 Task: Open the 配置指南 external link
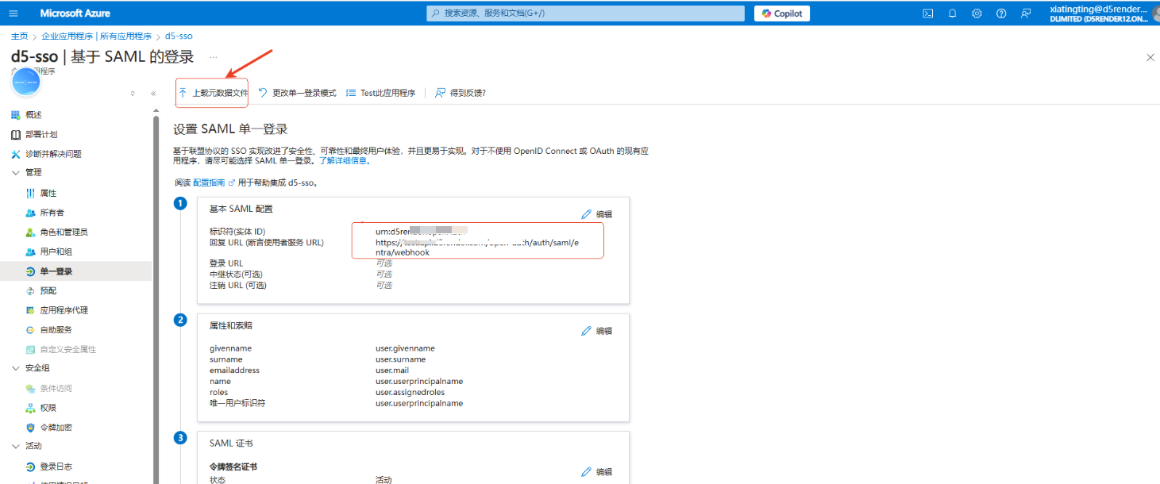pyautogui.click(x=214, y=182)
